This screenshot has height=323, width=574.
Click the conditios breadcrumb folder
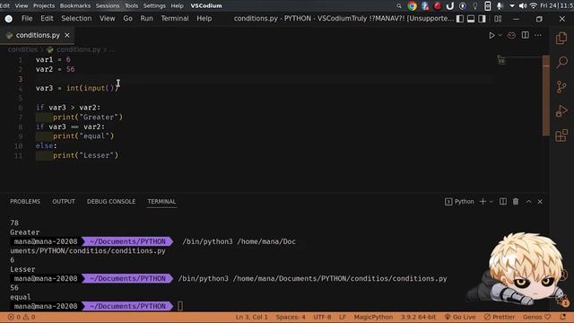tap(22, 49)
